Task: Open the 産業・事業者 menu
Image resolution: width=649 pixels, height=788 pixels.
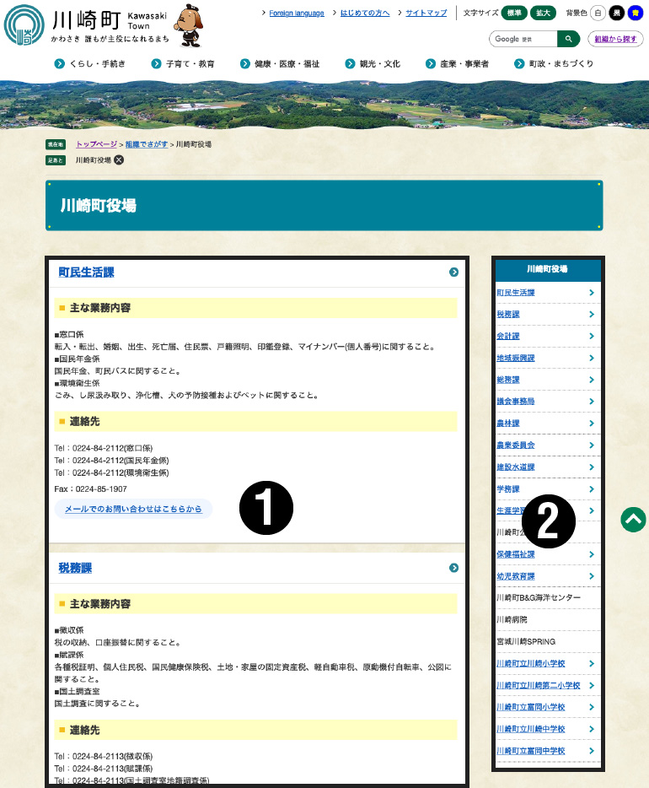Action: [x=458, y=64]
